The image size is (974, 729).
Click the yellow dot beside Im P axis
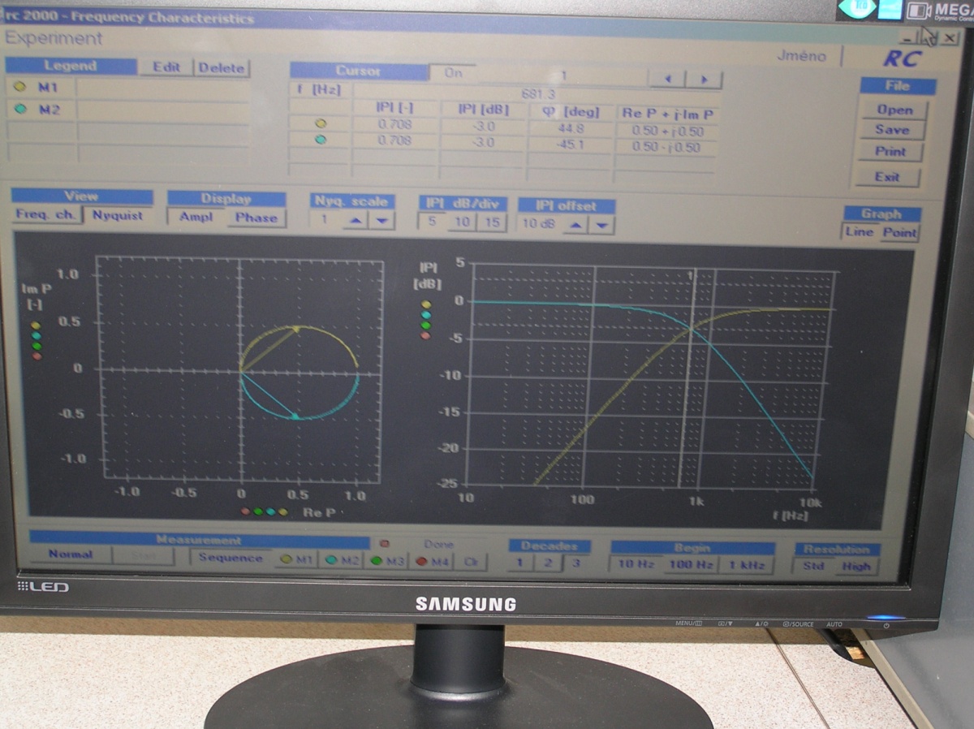[35, 326]
